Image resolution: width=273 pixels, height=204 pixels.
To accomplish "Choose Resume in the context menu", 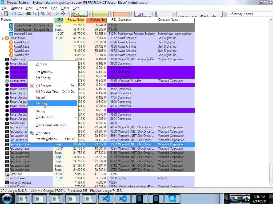I will [x=53, y=103].
